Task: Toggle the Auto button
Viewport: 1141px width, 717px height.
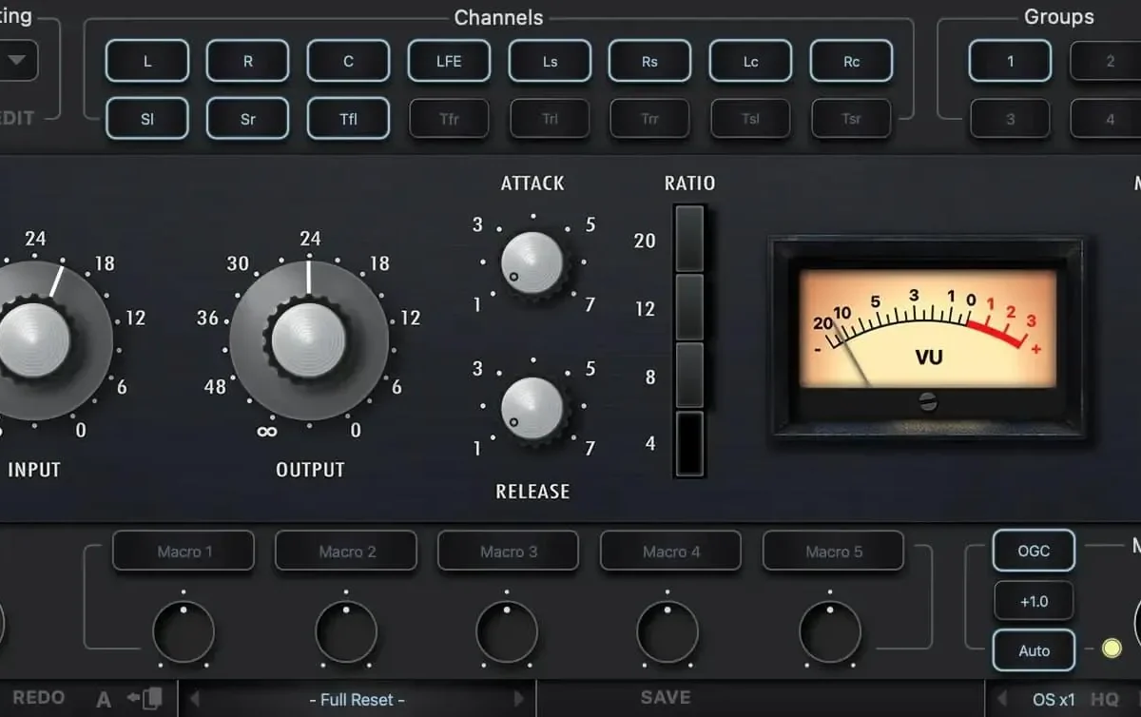Action: point(1034,651)
